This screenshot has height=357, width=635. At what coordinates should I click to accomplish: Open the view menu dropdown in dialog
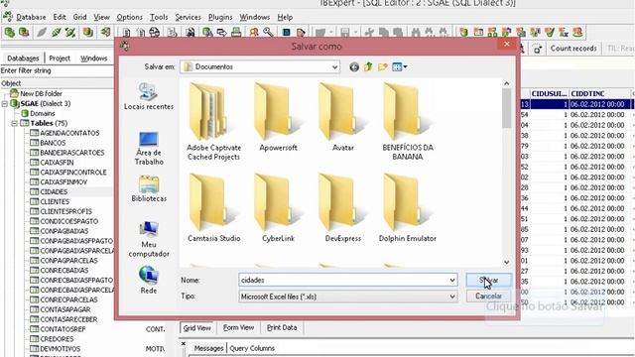point(400,66)
